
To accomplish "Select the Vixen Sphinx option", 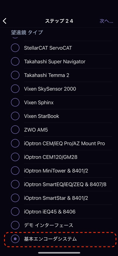I will coord(15,102).
